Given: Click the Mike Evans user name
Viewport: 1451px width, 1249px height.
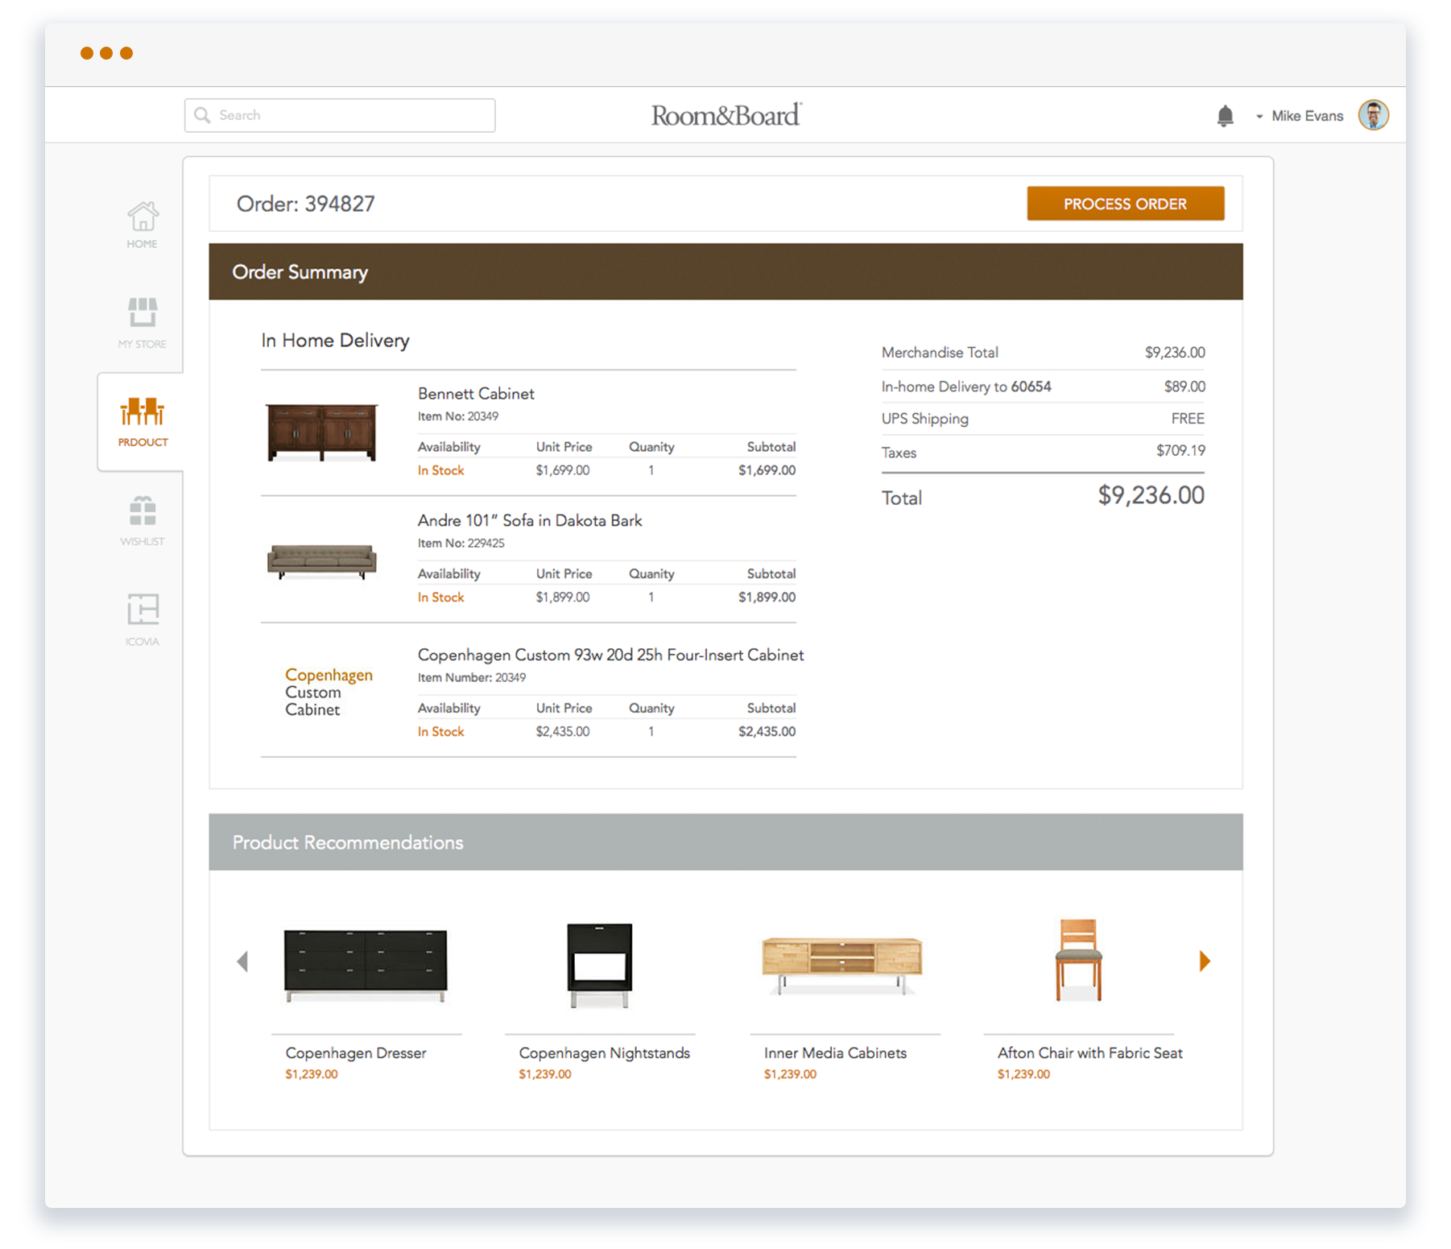Looking at the screenshot, I should click(x=1308, y=116).
